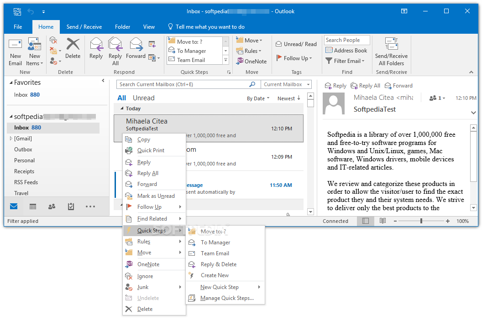Collapse the ribbon with the caret arrow
Image resolution: width=482 pixels, height=320 pixels.
click(x=471, y=72)
